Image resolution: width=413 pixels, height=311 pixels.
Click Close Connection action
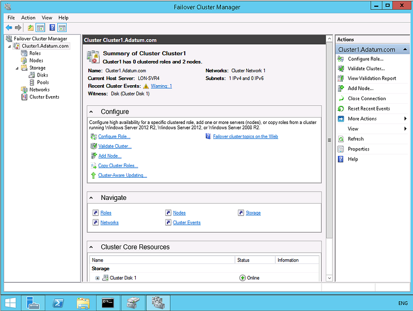click(367, 98)
